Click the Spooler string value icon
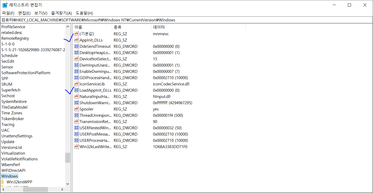This screenshot has height=193, width=373. pyautogui.click(x=76, y=109)
